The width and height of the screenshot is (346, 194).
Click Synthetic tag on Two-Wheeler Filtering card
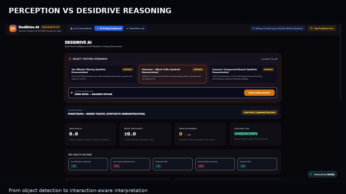pos(127,69)
